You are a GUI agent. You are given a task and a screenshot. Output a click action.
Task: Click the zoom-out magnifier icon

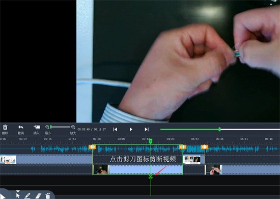pyautogui.click(x=47, y=127)
